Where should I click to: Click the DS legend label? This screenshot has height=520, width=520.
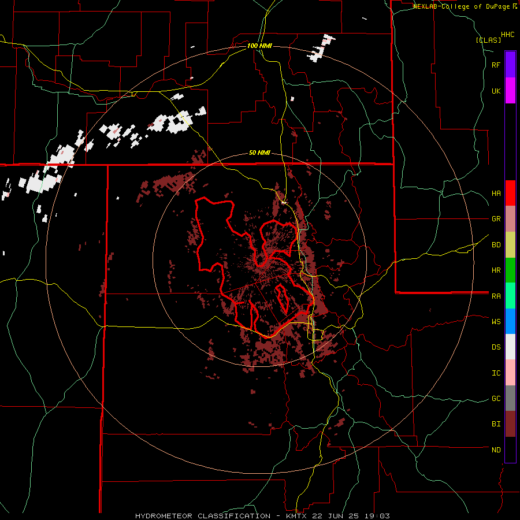(496, 347)
